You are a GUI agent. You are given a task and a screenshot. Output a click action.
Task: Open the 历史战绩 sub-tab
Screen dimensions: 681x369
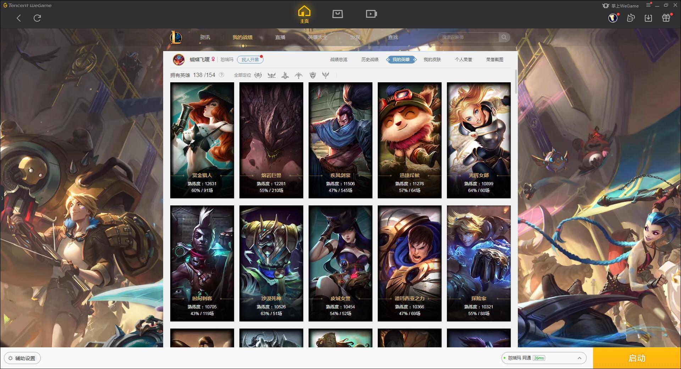(370, 60)
